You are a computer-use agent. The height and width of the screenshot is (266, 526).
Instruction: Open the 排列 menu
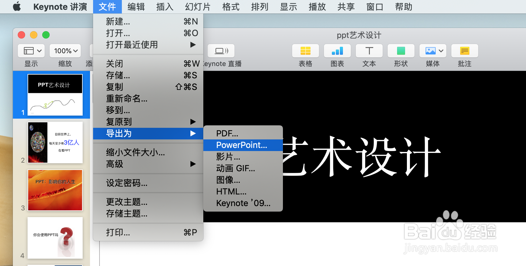coord(260,7)
